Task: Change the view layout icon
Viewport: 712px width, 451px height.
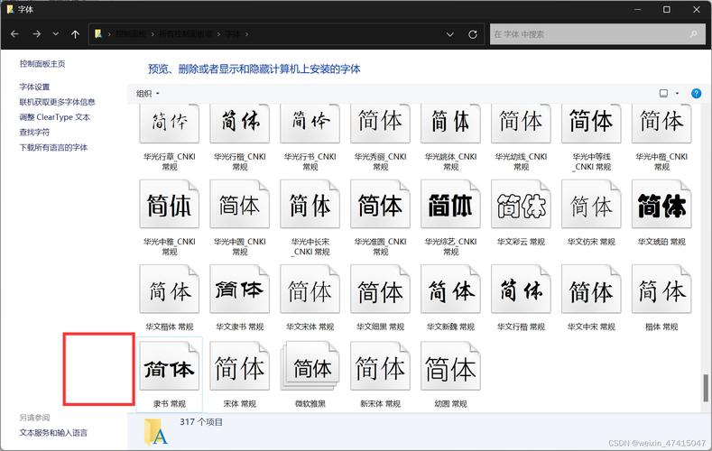Action: click(663, 94)
